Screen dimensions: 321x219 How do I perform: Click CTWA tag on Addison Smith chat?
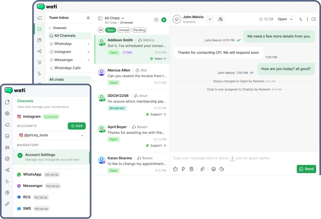click(127, 53)
